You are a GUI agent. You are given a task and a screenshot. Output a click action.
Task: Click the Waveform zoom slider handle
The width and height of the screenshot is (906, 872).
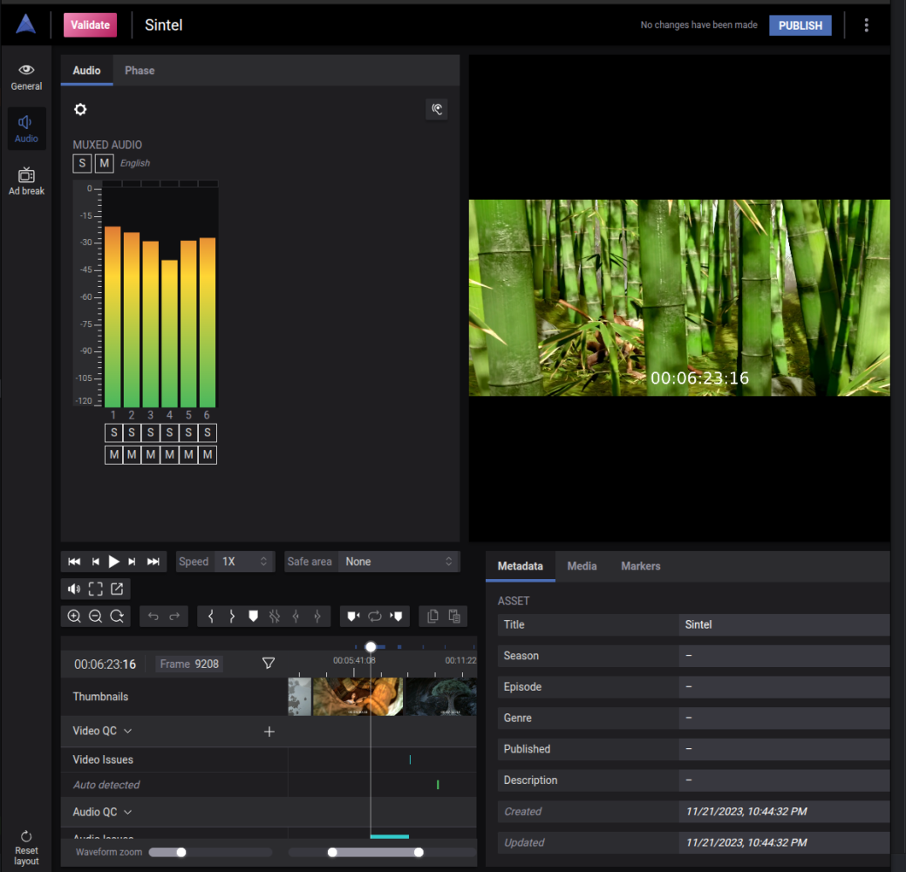coord(181,852)
